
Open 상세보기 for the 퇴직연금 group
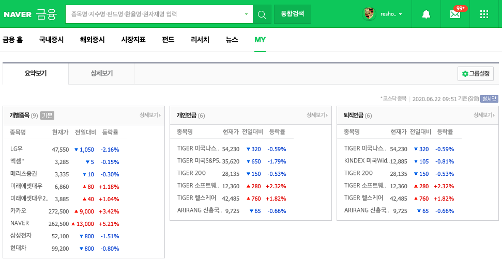click(x=484, y=115)
